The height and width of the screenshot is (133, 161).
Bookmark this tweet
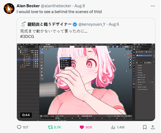145,127
